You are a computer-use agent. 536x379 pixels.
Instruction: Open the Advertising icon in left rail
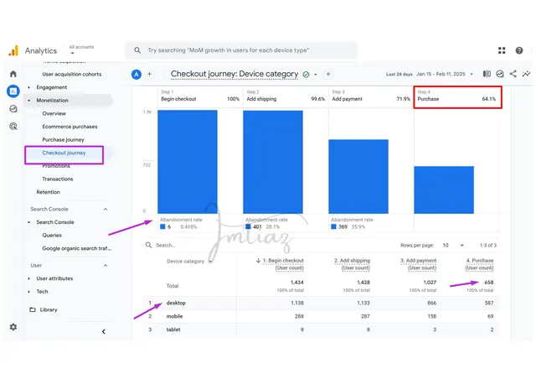(x=13, y=127)
